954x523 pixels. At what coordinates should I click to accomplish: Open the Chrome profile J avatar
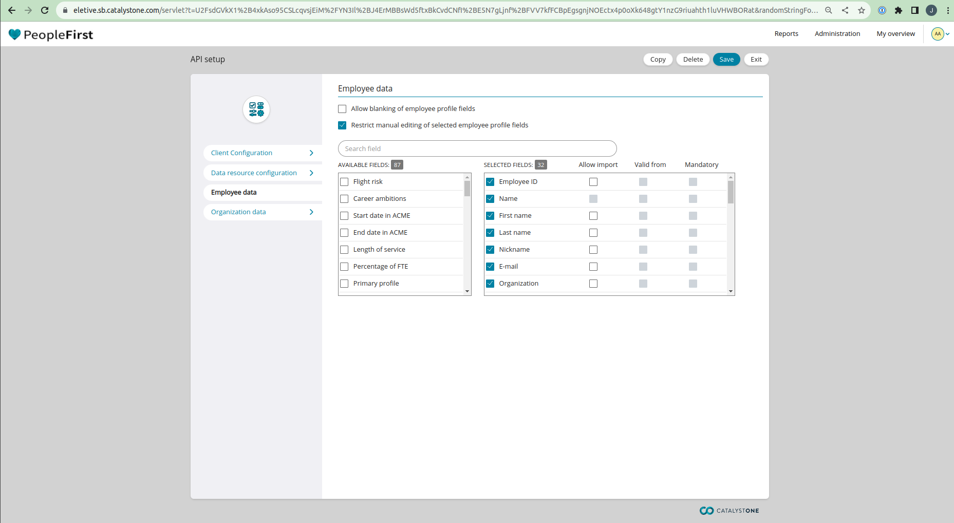[x=931, y=10]
